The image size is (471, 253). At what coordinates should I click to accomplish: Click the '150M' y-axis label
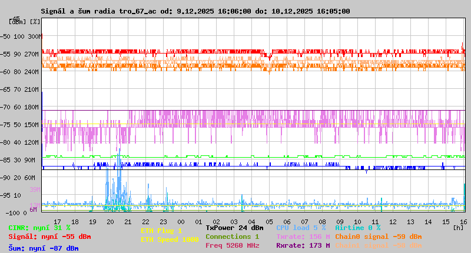33,125
